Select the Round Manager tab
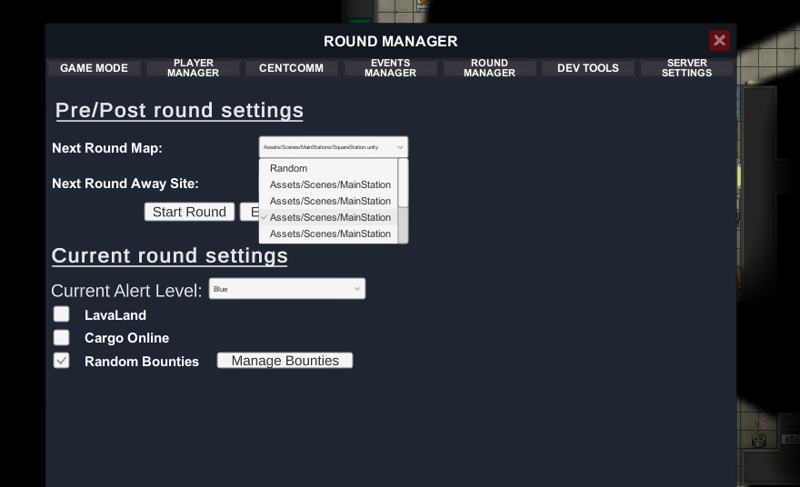The width and height of the screenshot is (800, 487). (489, 68)
